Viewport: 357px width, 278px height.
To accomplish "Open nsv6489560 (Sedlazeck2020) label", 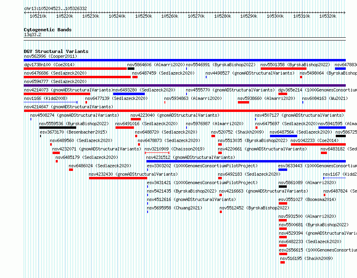I will [81, 140].
